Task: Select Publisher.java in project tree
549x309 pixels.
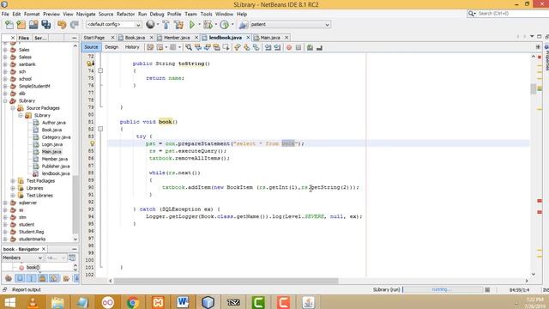Action: tap(56, 166)
